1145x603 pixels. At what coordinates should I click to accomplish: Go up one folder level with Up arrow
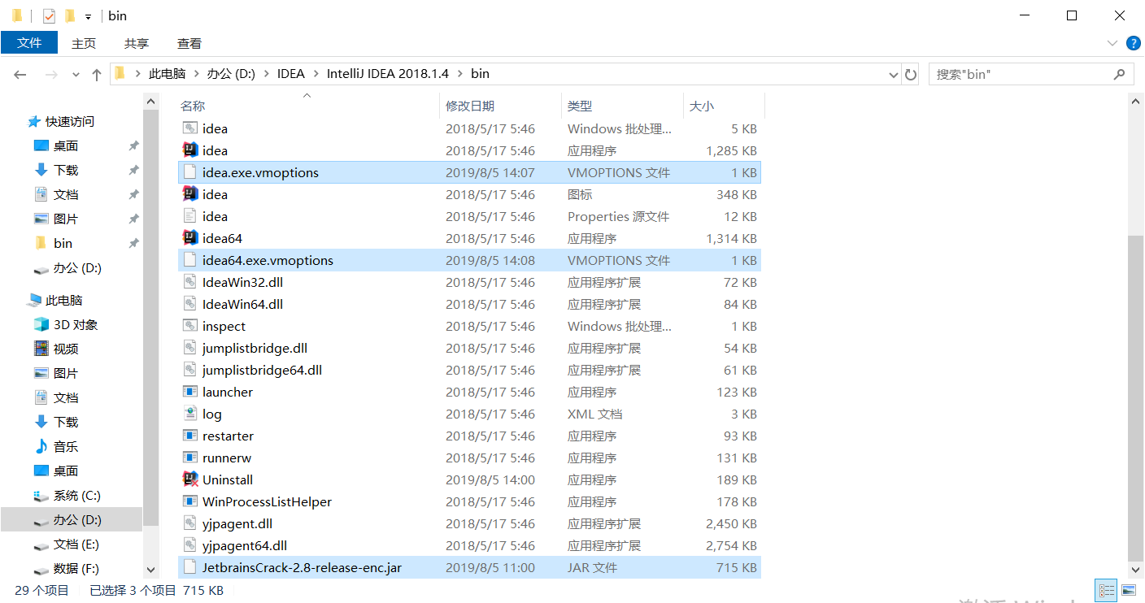(97, 74)
